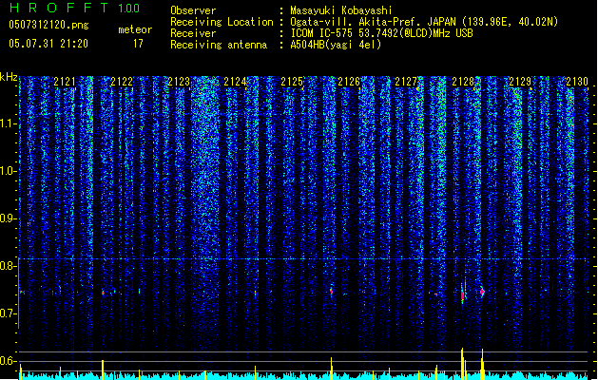The width and height of the screenshot is (598, 380).
Task: Click the timestamp 05.07.31 21:20
Action: pyautogui.click(x=48, y=44)
